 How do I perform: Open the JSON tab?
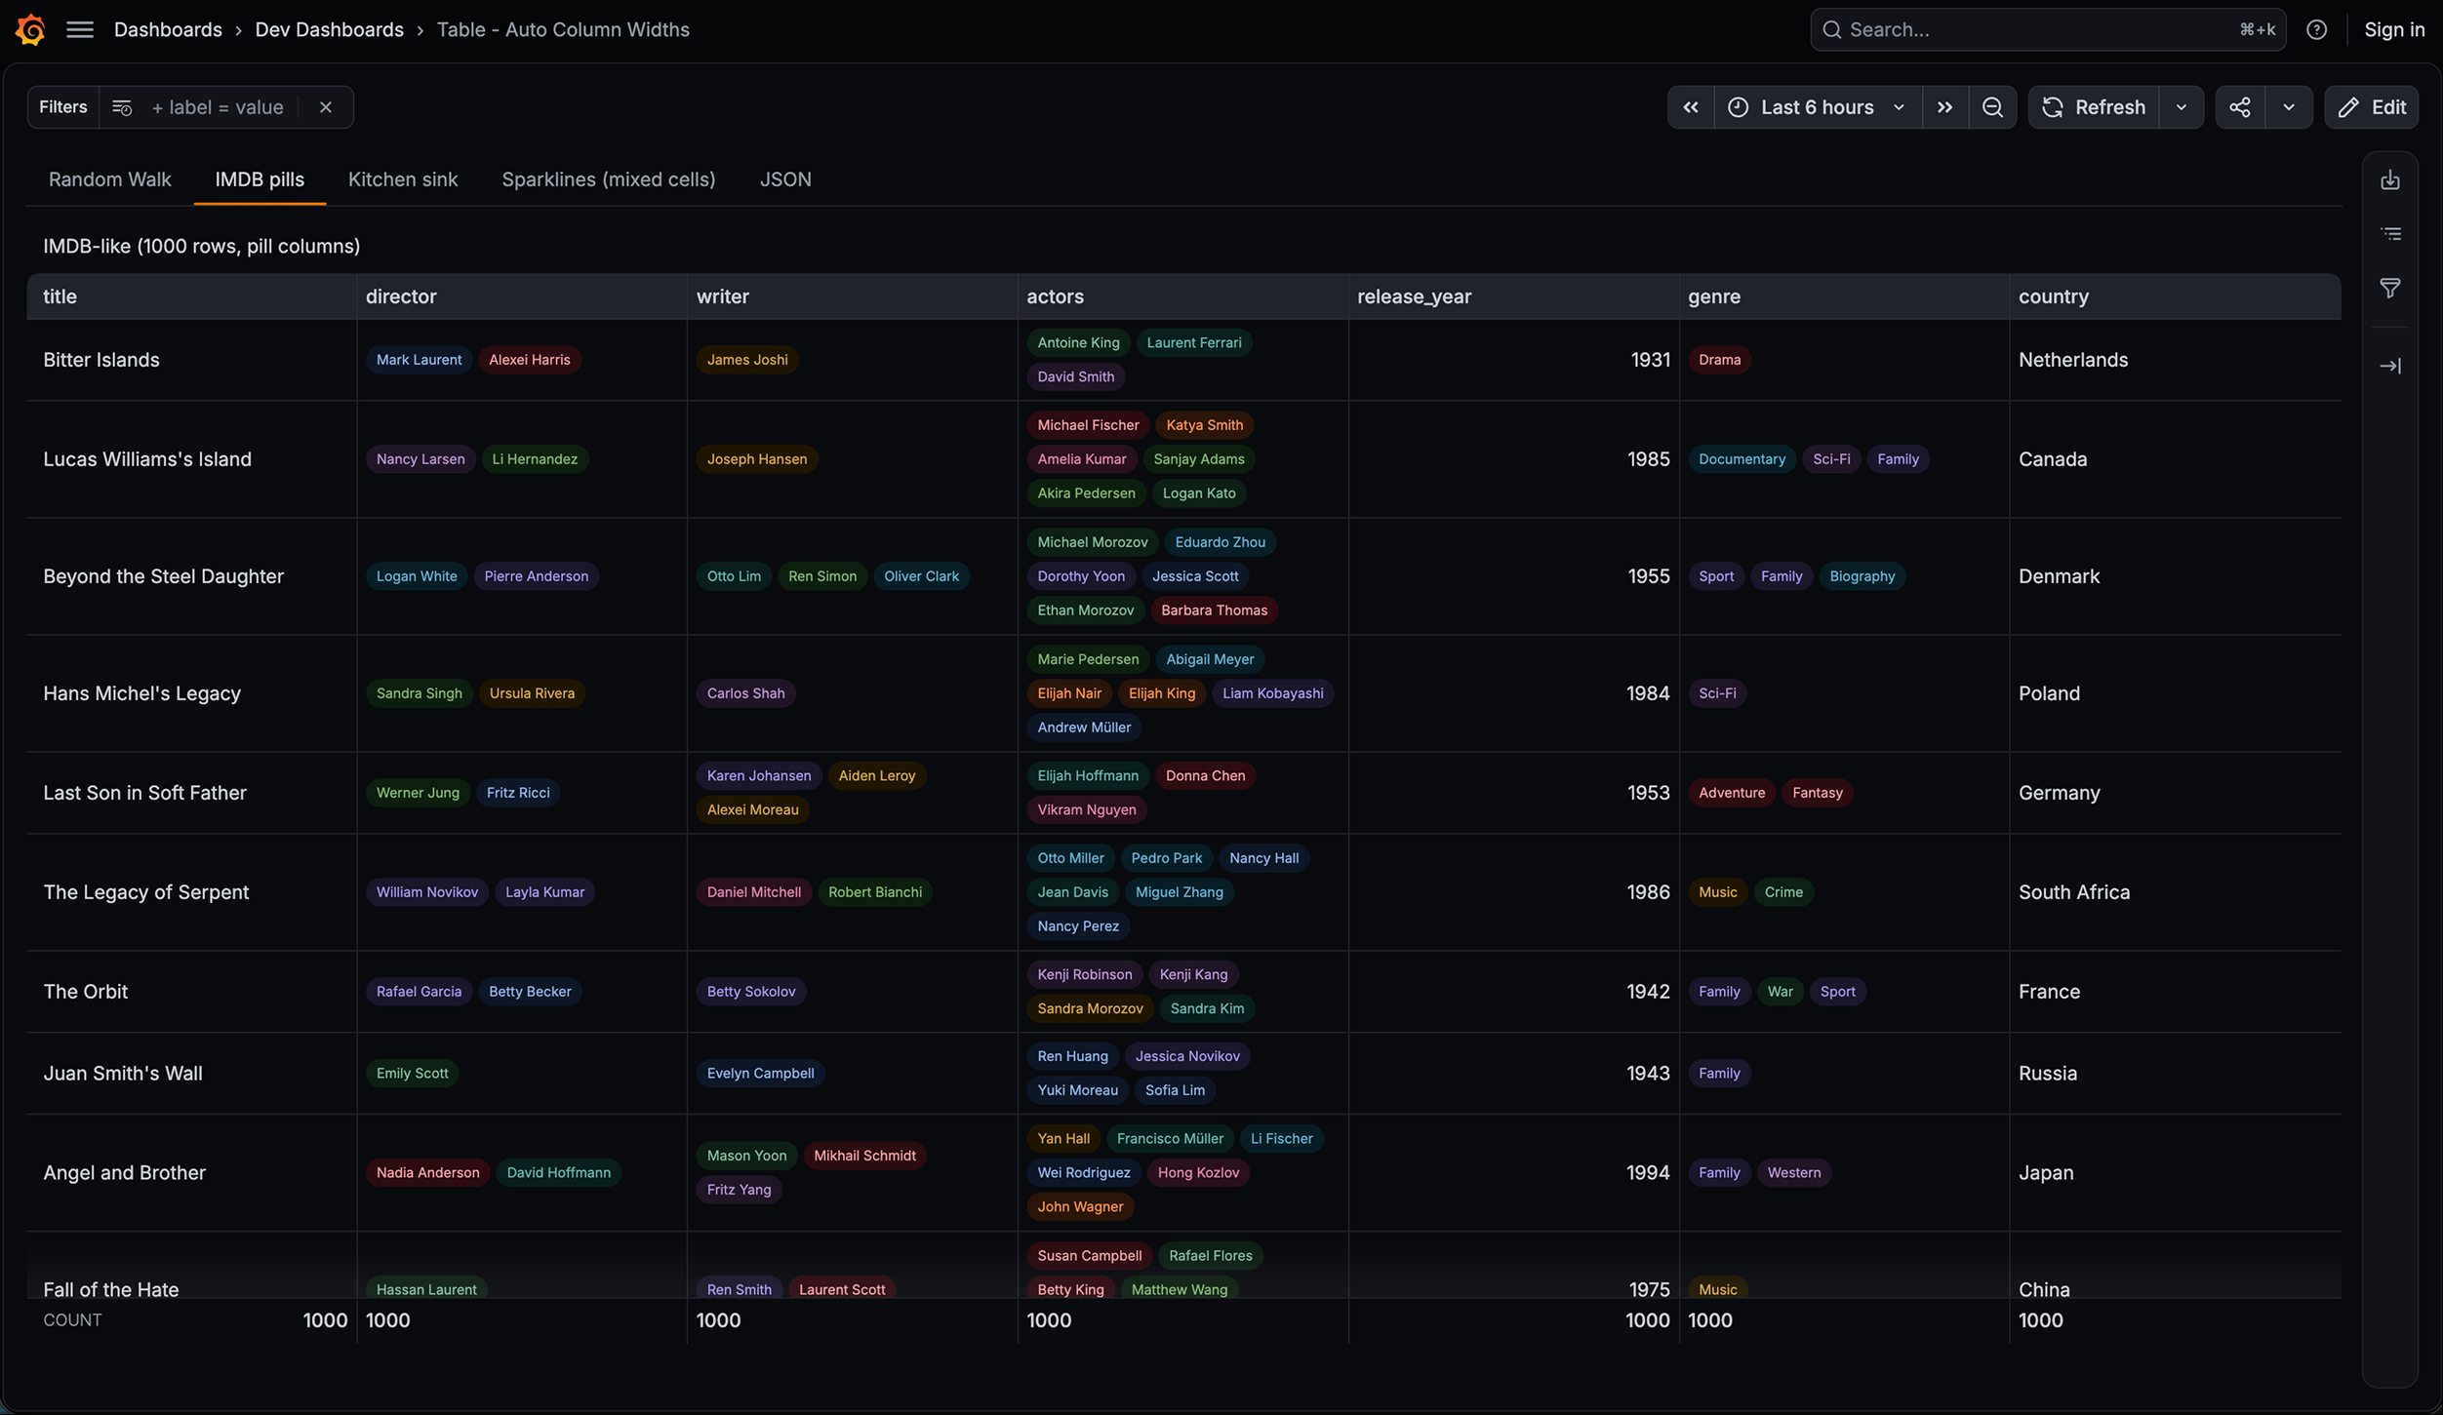tap(785, 179)
